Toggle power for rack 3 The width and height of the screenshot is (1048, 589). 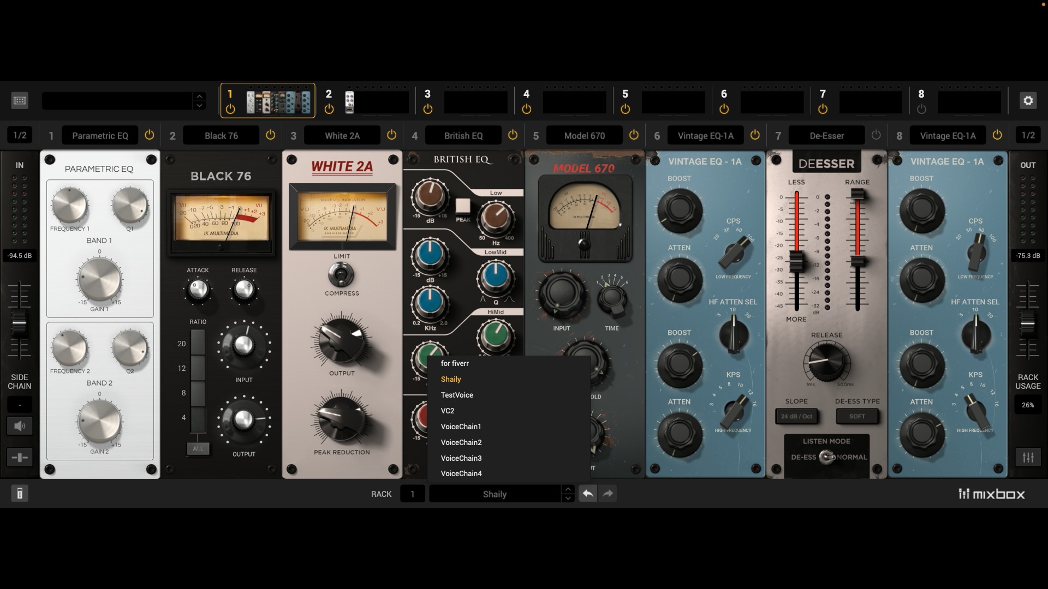pos(428,109)
